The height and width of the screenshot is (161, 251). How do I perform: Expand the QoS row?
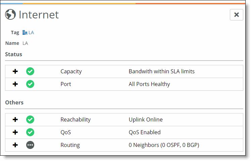coord(15,132)
